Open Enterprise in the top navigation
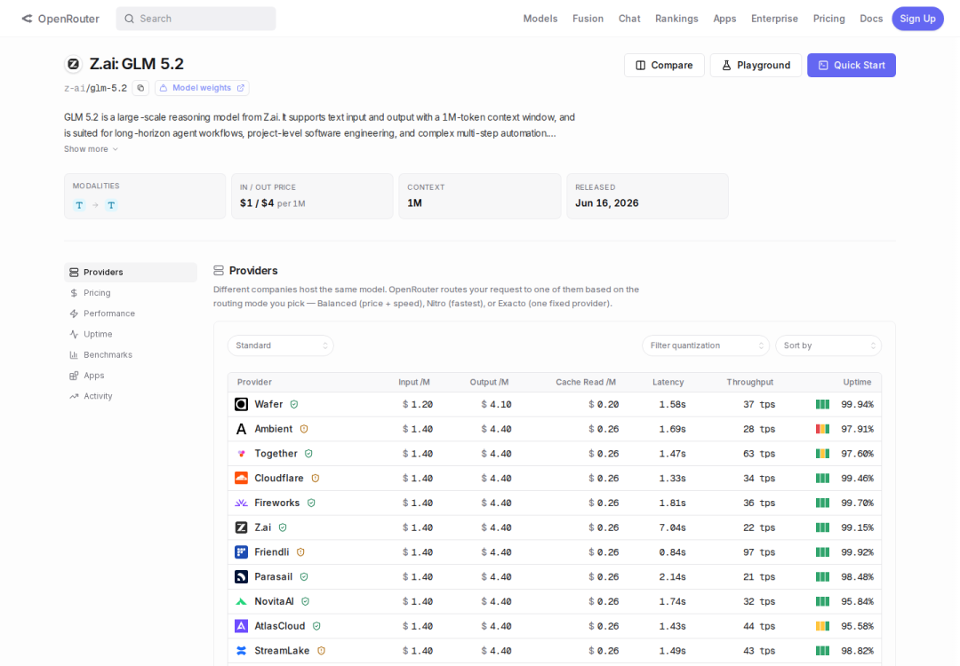The width and height of the screenshot is (960, 666). [774, 19]
